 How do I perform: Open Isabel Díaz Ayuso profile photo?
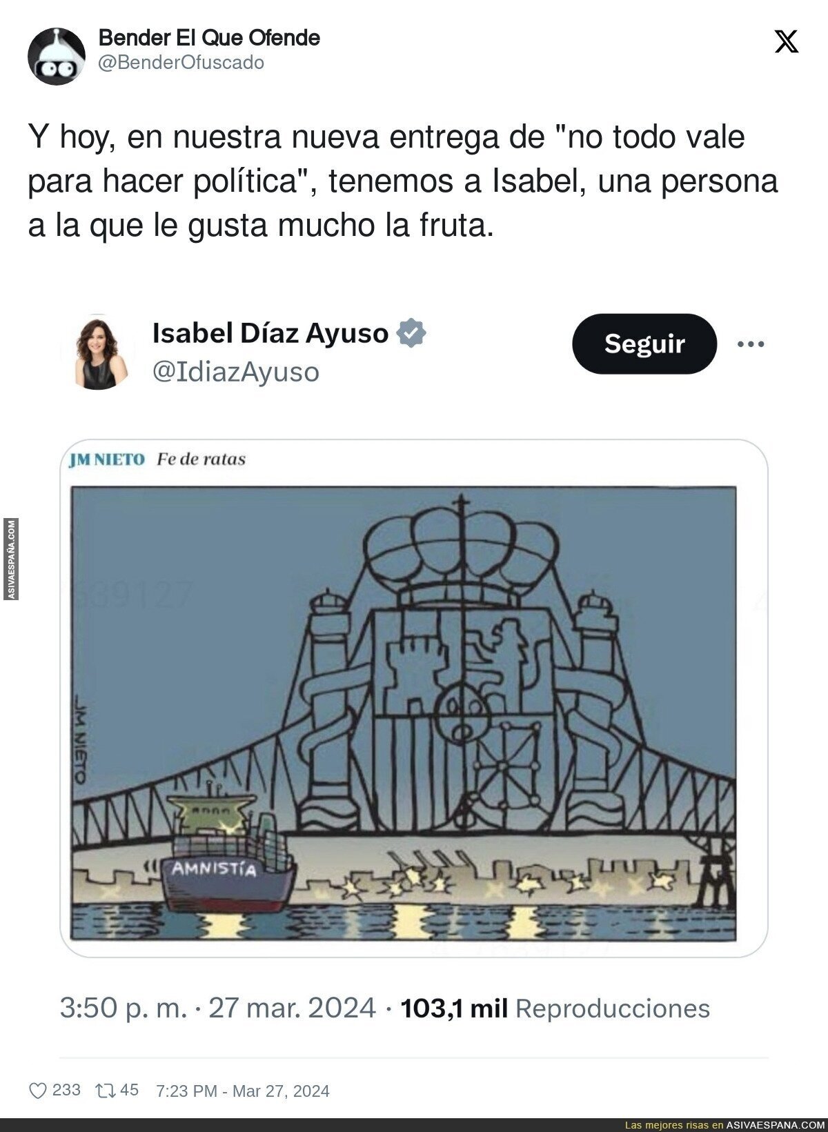[102, 353]
